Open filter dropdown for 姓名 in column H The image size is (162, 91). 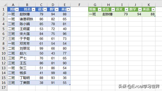[x=113, y=10]
